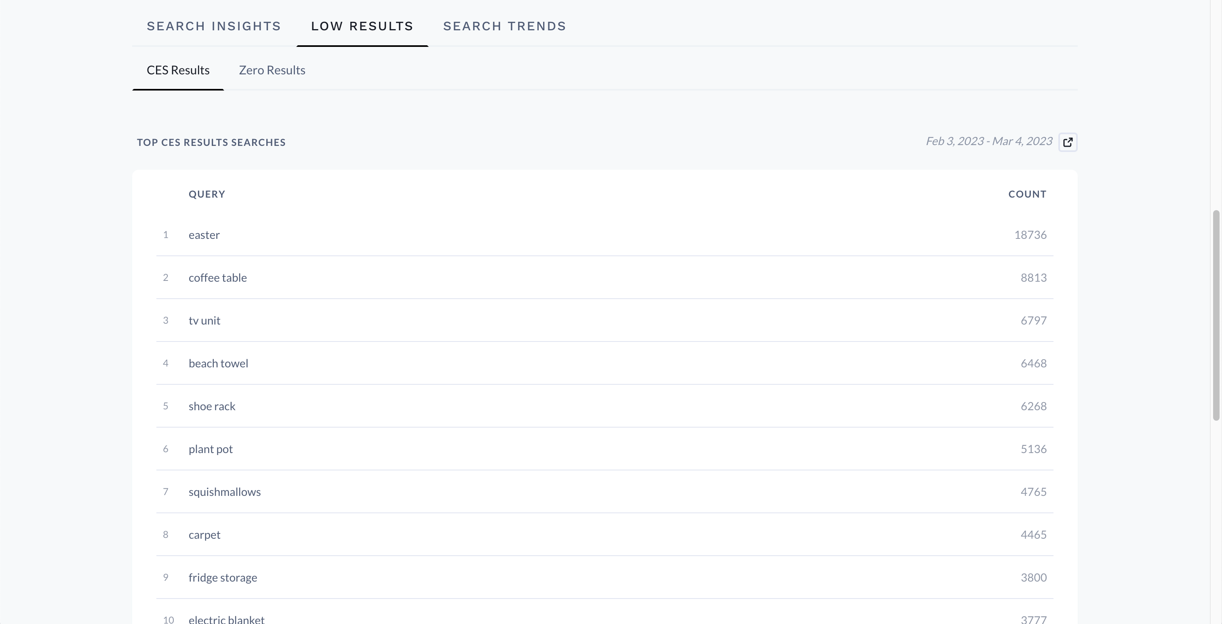
Task: Click the count value 4465
Action: [x=1034, y=535]
